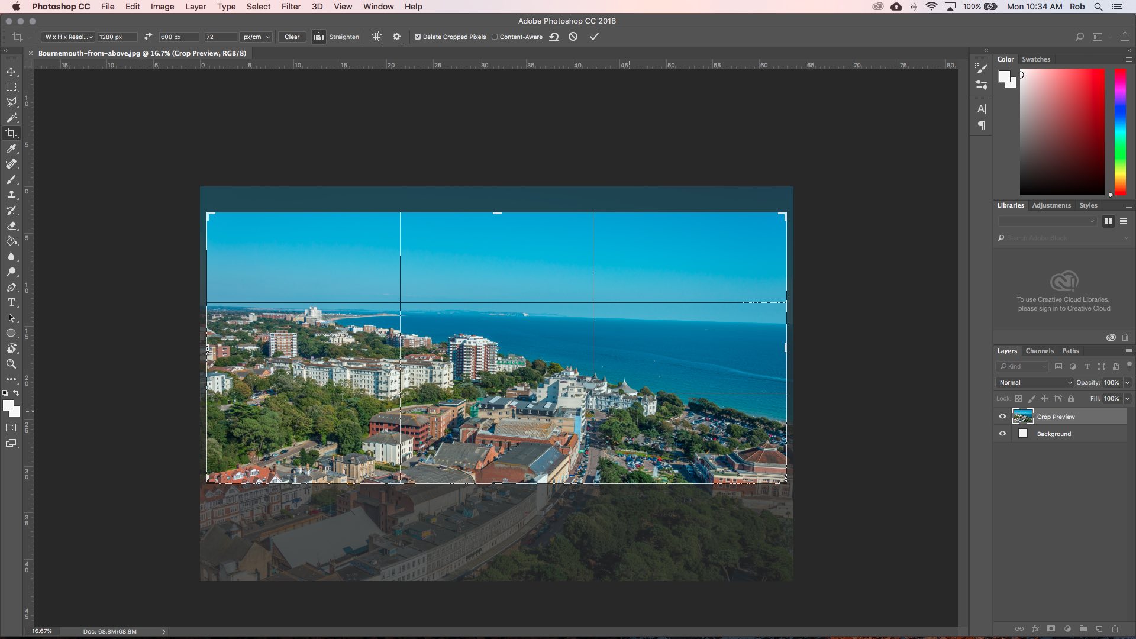Select the Eyedropper tool

11,149
